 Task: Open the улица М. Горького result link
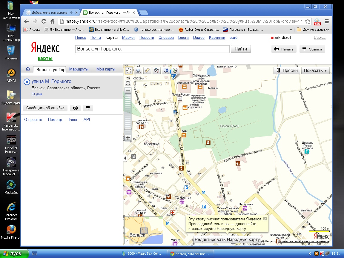(51, 82)
